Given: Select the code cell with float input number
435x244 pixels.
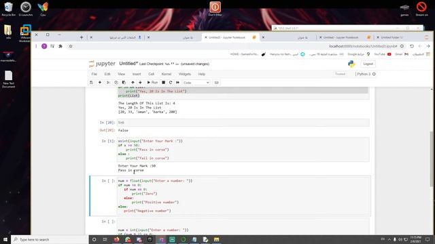Looking at the screenshot, I should tap(243, 196).
